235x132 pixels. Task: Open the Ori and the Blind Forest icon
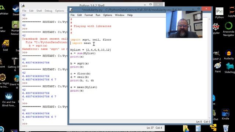tap(9, 99)
